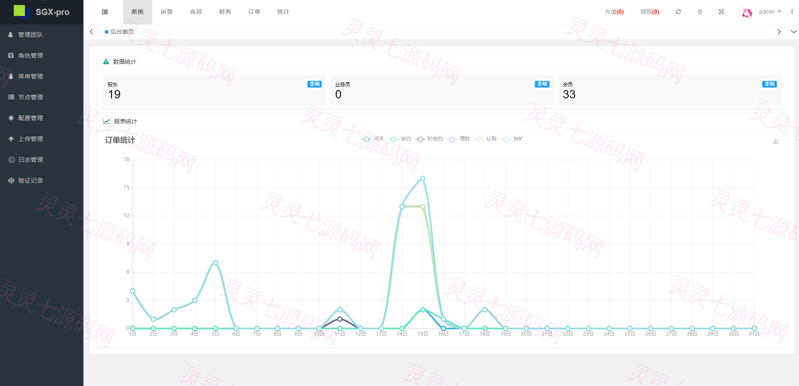
Task: Click the 日志管理 sidebar icon
Action: [x=11, y=160]
